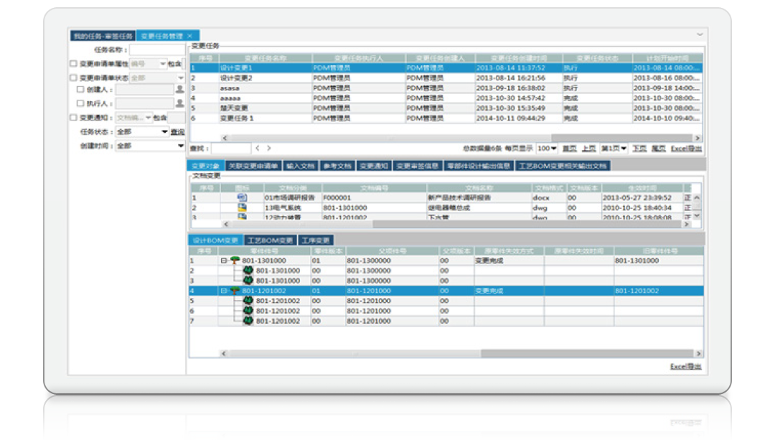Enable the 变更申请单属性 checkbox

(x=73, y=64)
